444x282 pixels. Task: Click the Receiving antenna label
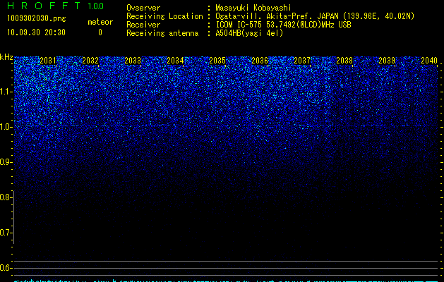pyautogui.click(x=162, y=33)
